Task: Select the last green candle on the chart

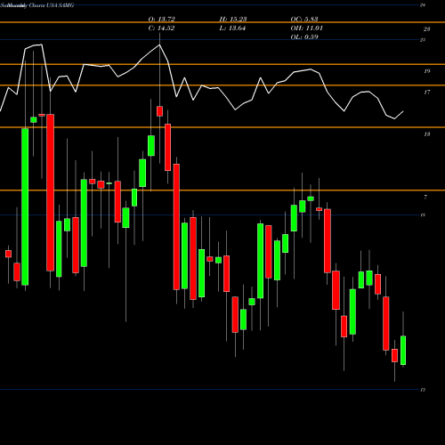Action: coord(403,350)
